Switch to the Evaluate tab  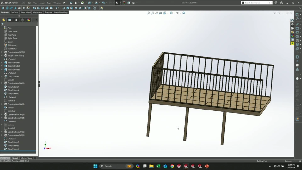click(x=48, y=12)
